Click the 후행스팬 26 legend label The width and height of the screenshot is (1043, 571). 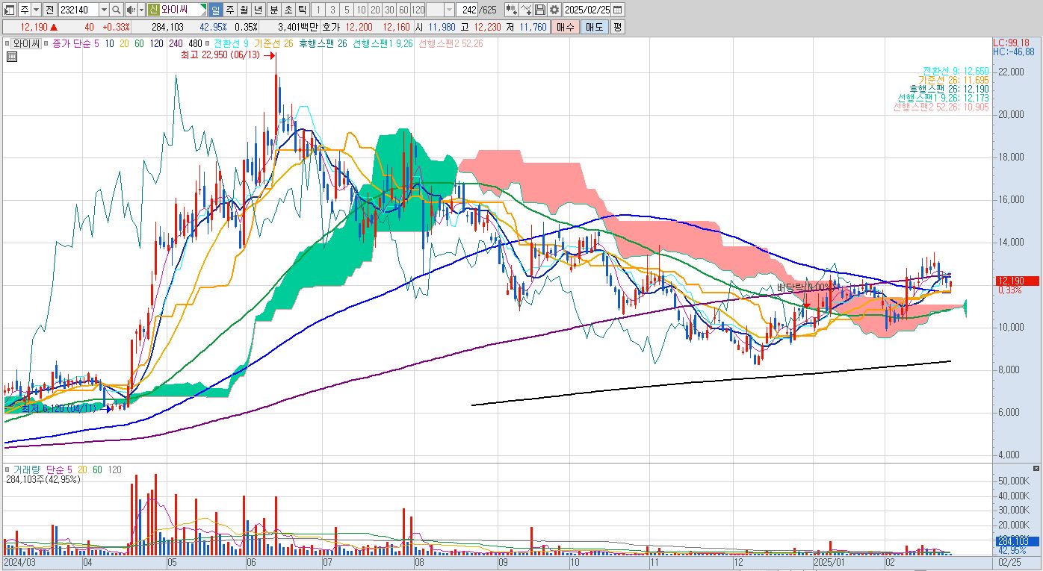click(323, 43)
